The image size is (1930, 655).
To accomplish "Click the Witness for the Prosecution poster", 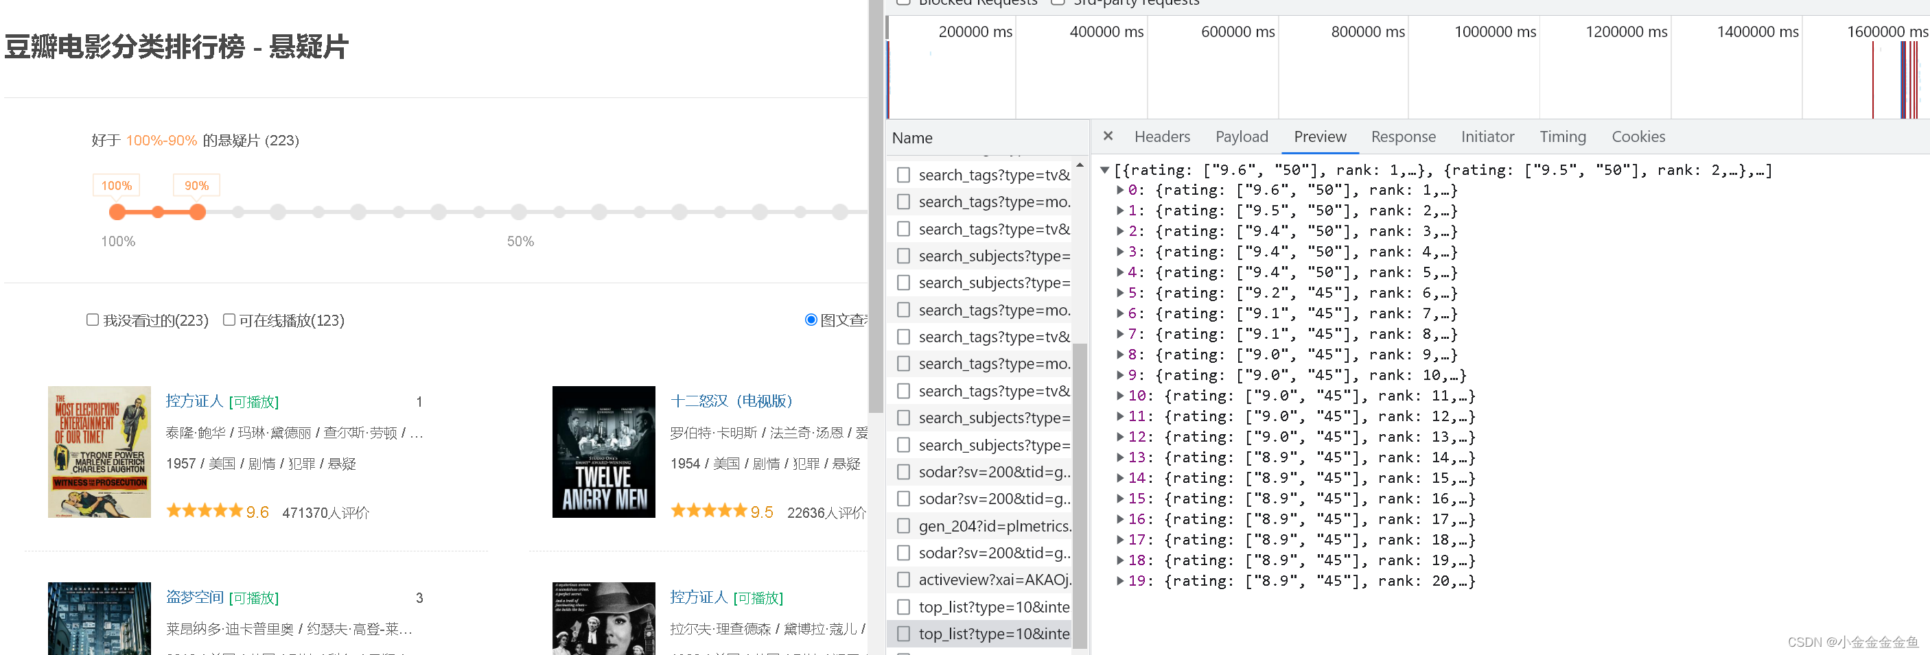I will point(99,452).
